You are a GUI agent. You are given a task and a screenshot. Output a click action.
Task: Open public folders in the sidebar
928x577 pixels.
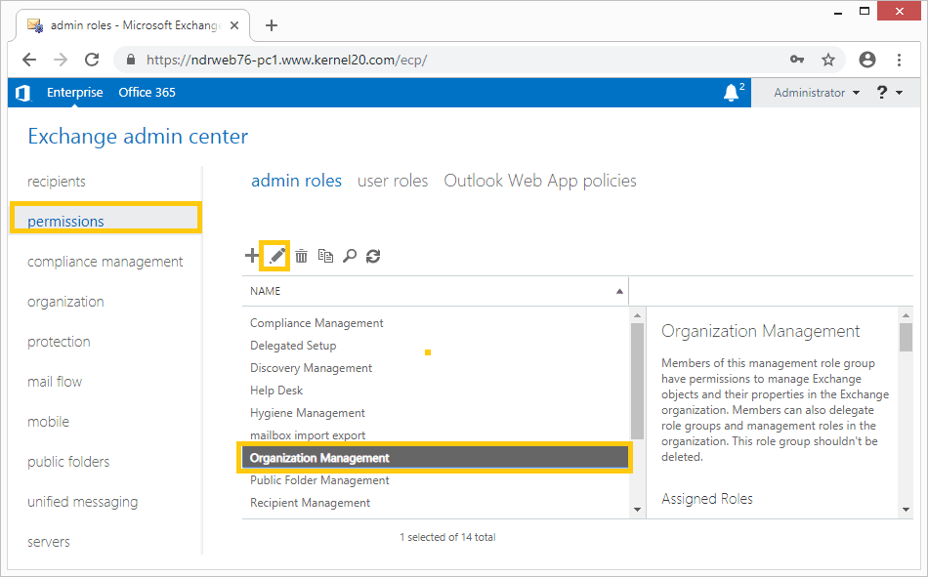click(x=68, y=462)
